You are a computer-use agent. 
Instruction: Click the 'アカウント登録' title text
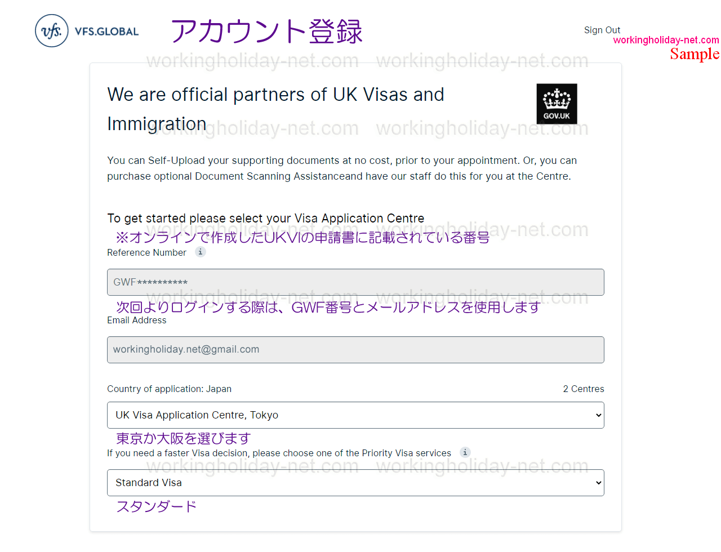click(x=267, y=31)
